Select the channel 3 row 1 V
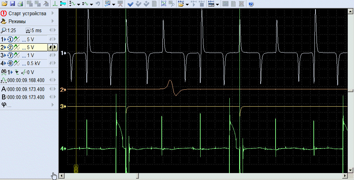Viewport: 354px width, 180px height. tap(24, 55)
